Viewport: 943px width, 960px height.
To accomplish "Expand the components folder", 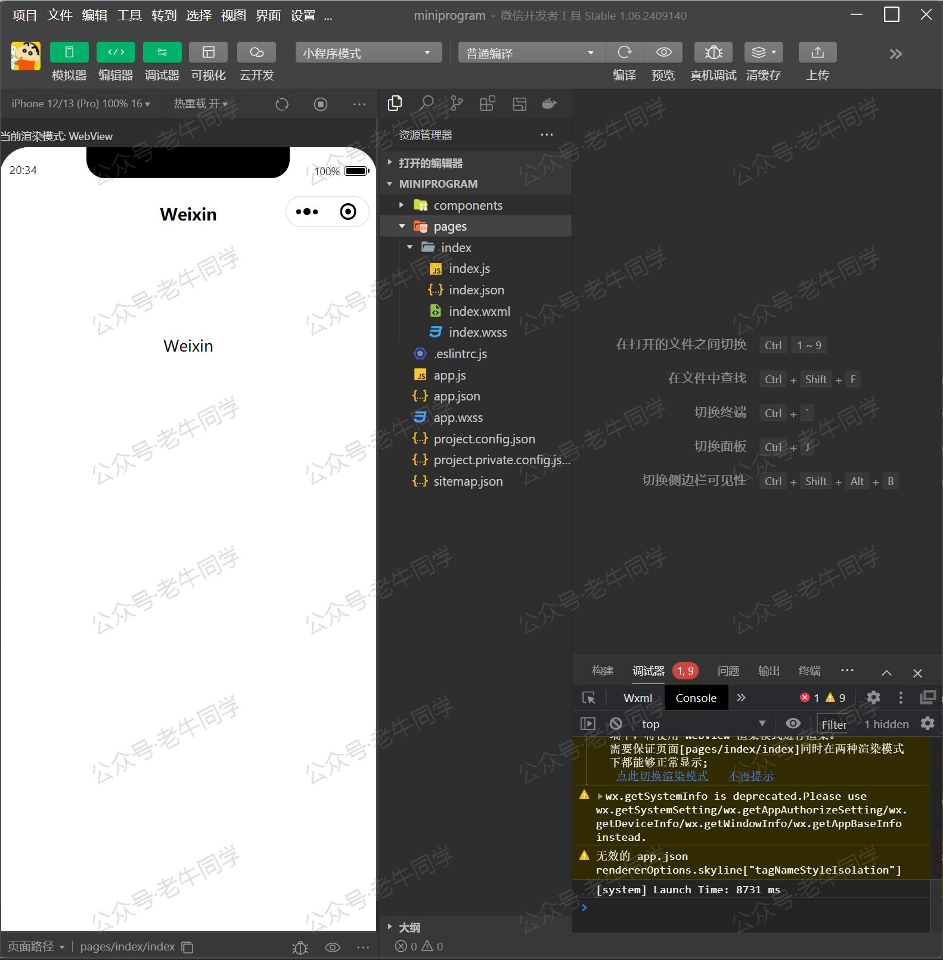I will [x=476, y=205].
